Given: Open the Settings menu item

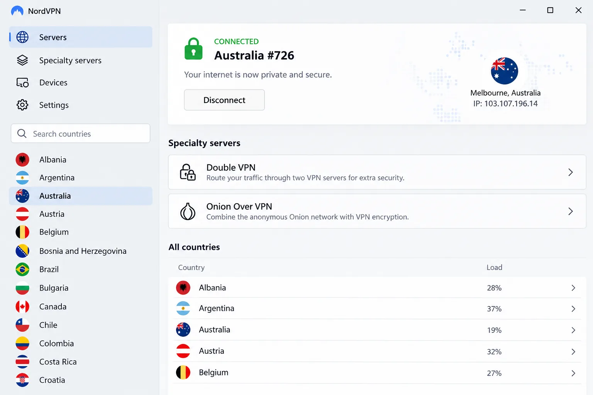Looking at the screenshot, I should coord(81,105).
